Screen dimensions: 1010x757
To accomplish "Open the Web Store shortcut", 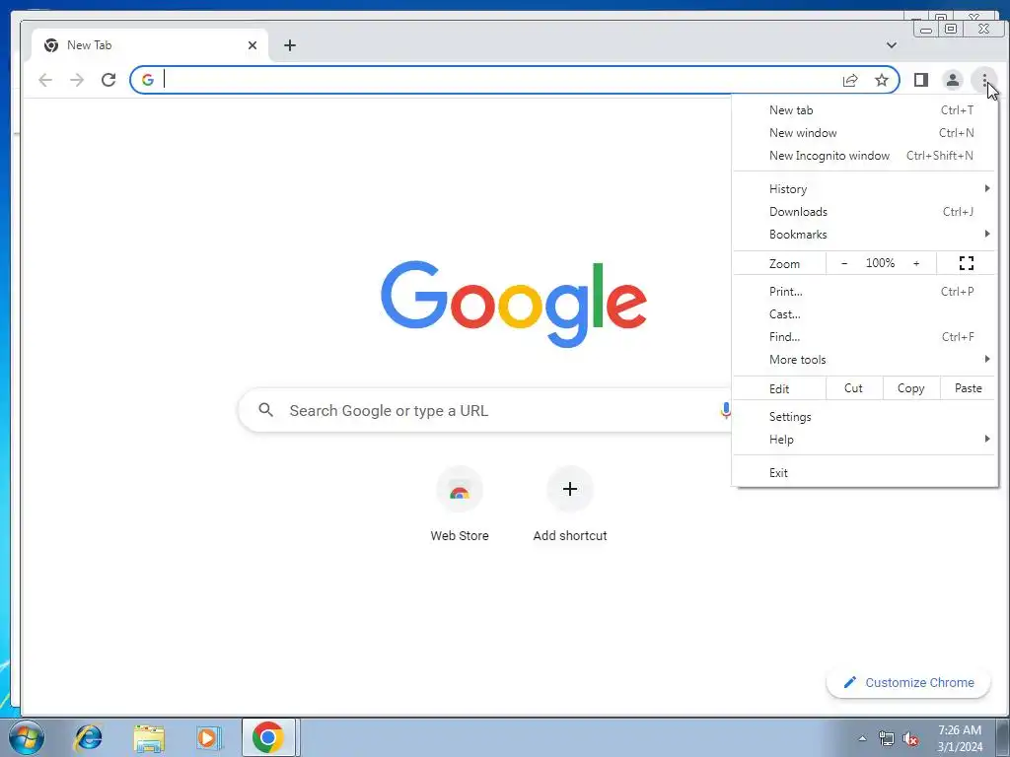I will 460,505.
